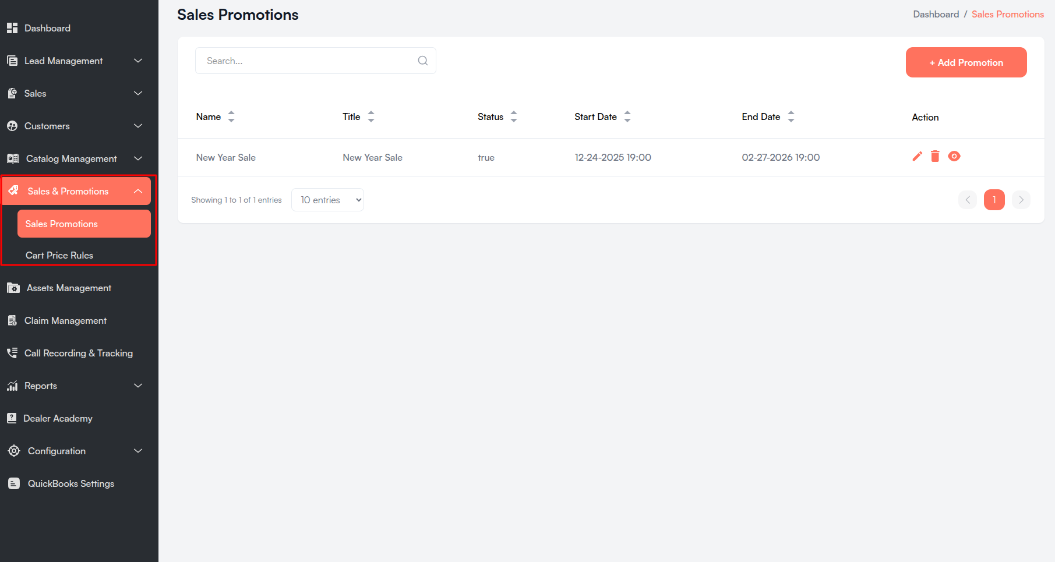
Task: Delete the New Year Sale promotion
Action: [x=935, y=156]
